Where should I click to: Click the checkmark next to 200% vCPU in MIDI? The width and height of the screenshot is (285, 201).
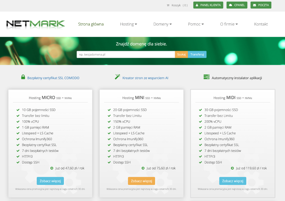200,121
